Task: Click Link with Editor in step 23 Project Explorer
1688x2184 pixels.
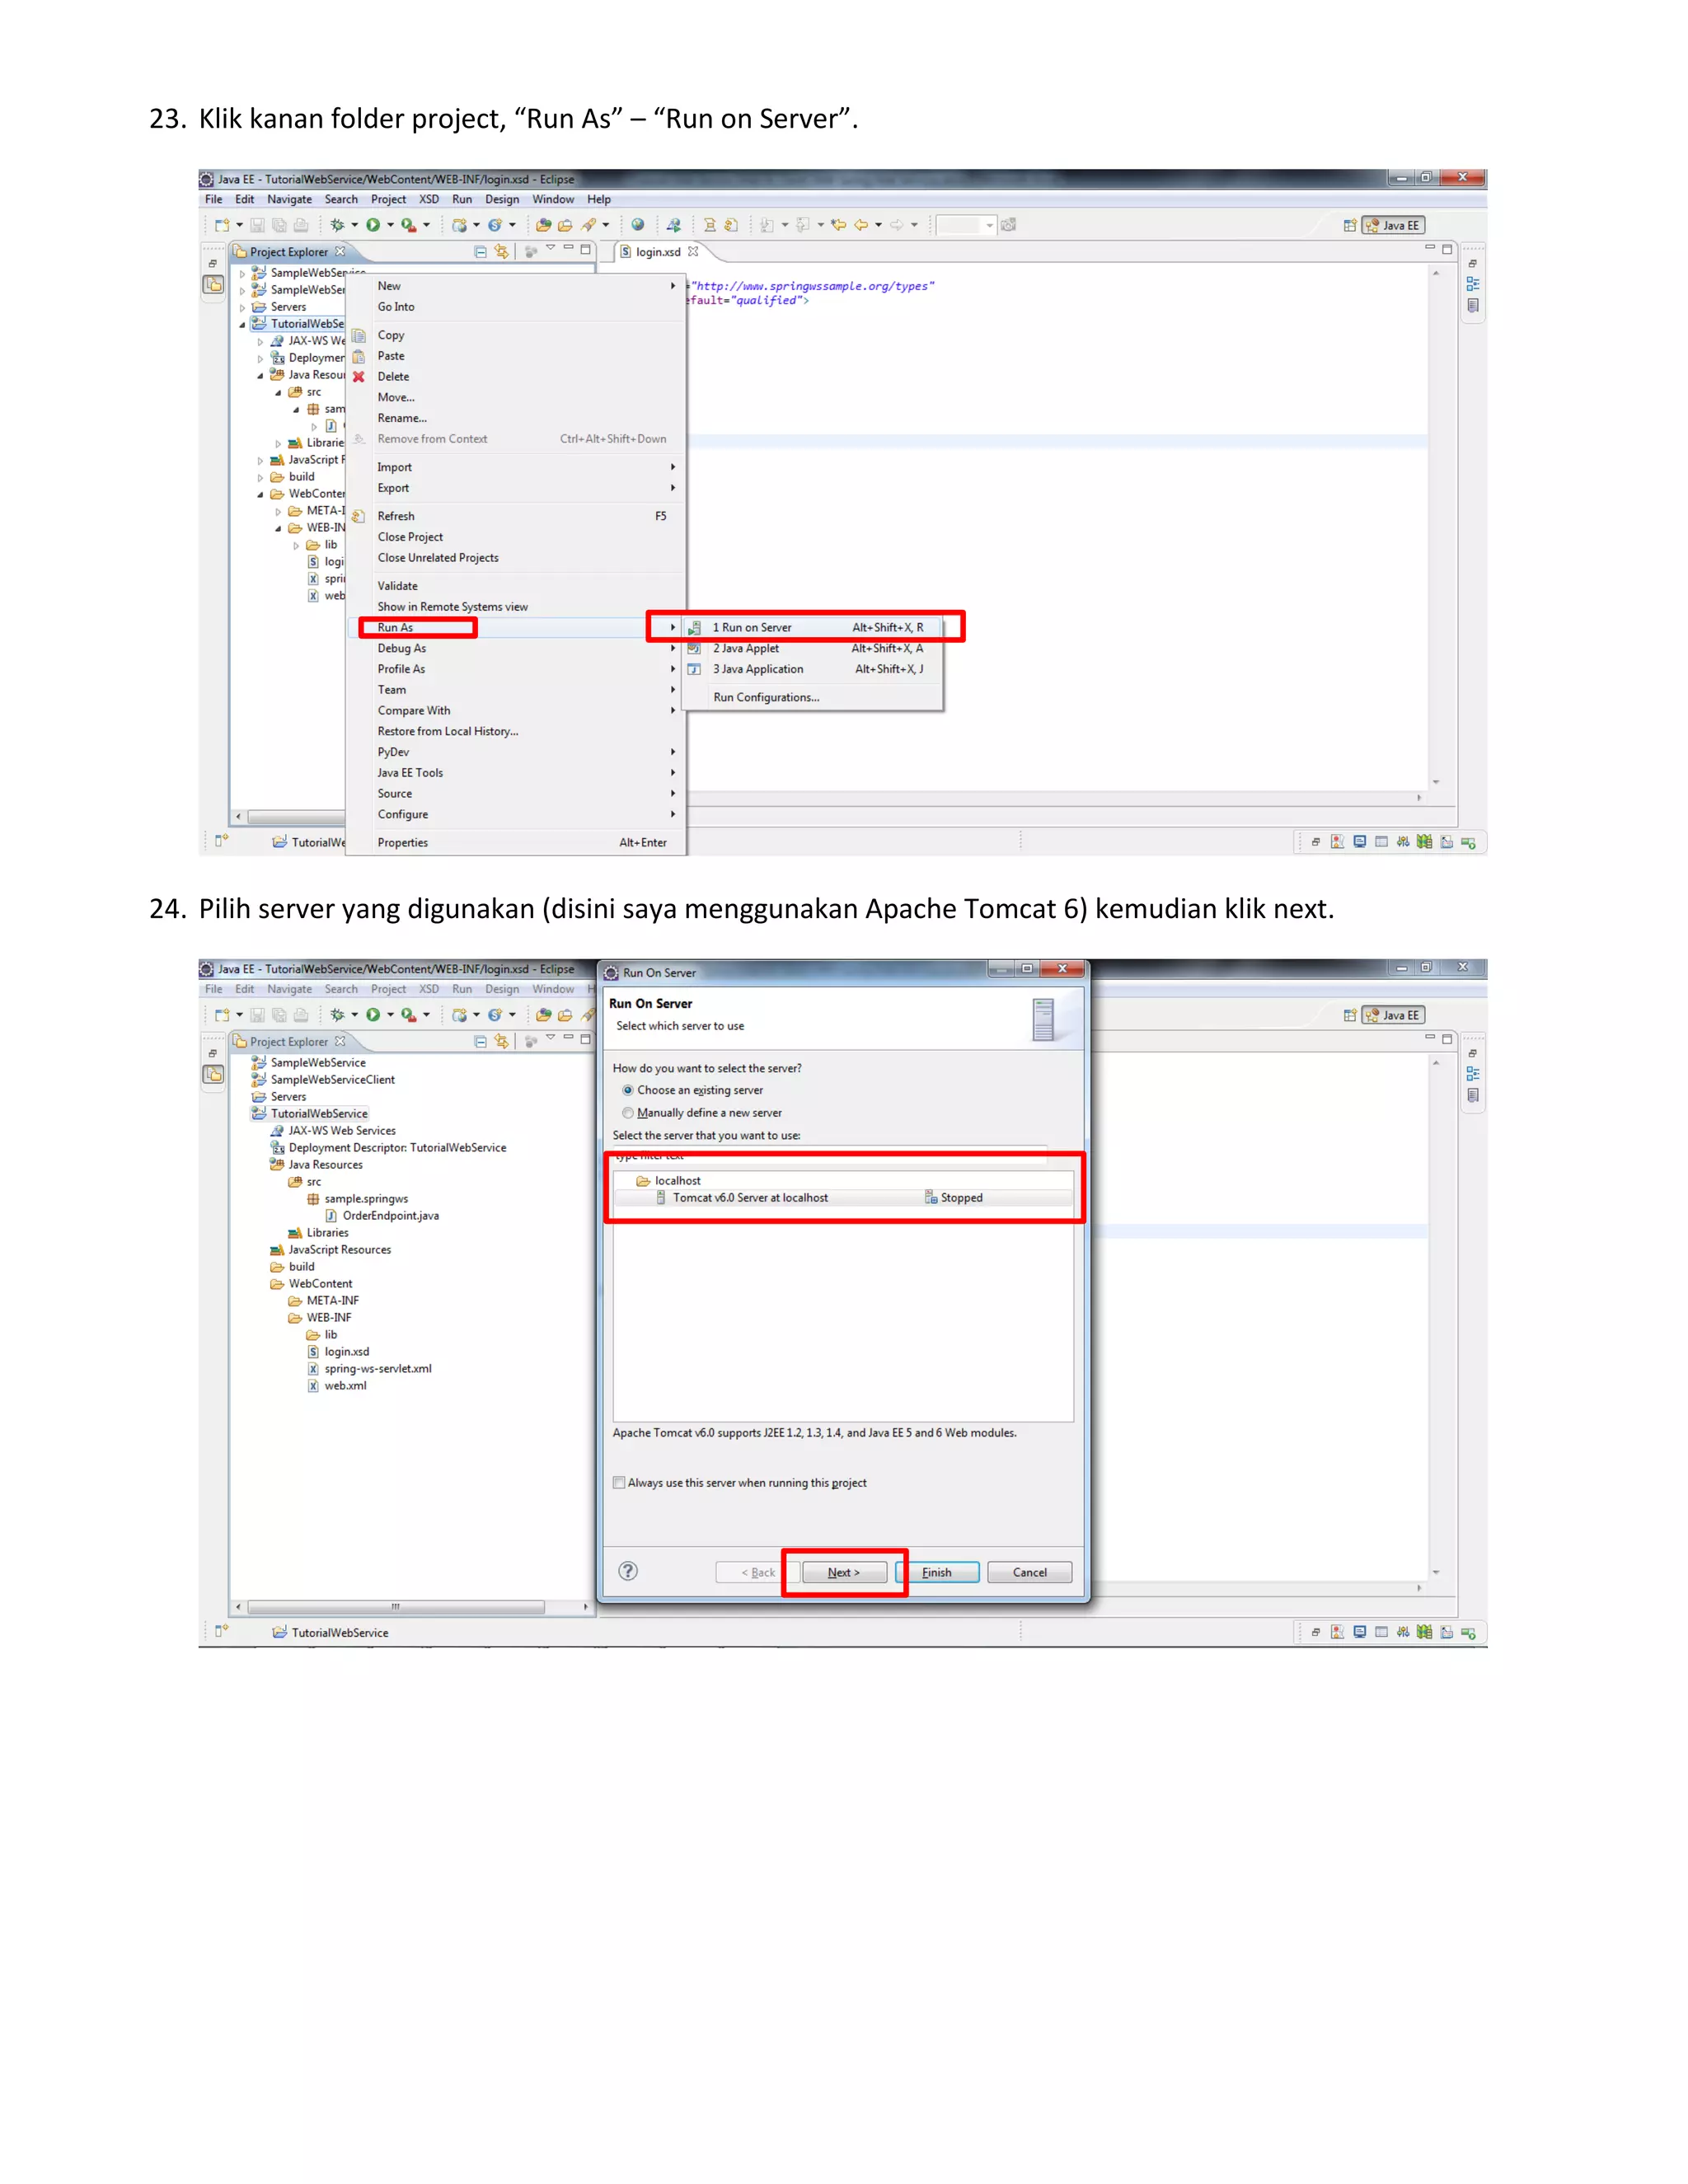Action: coord(501,252)
